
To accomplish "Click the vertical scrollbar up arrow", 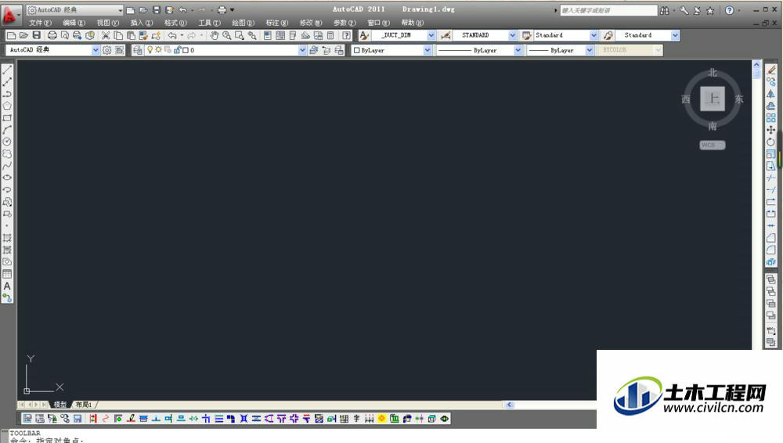I will pos(756,65).
